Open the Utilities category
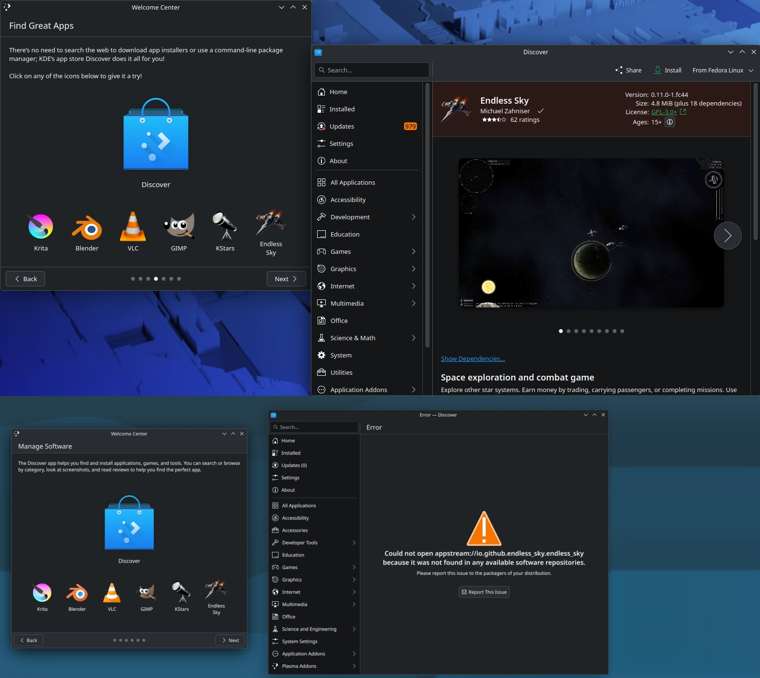This screenshot has height=678, width=760. coord(367,372)
